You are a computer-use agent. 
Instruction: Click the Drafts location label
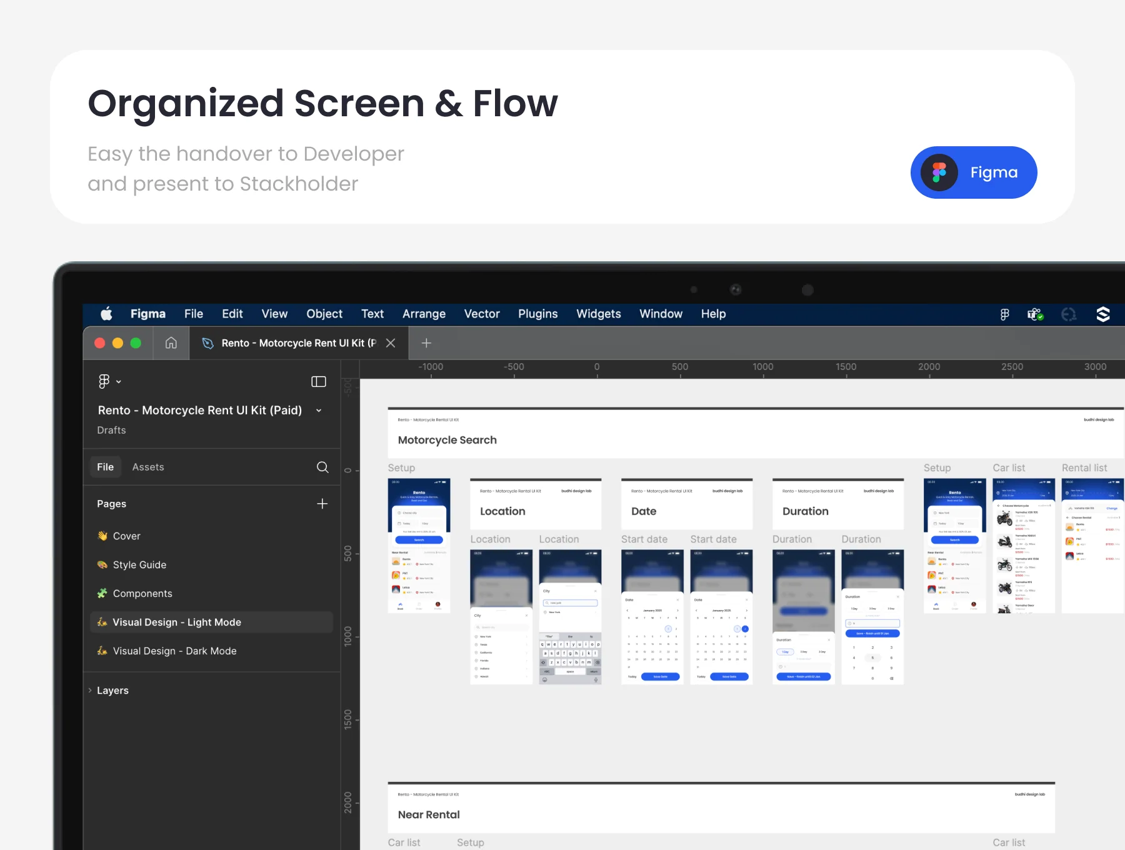(x=111, y=430)
